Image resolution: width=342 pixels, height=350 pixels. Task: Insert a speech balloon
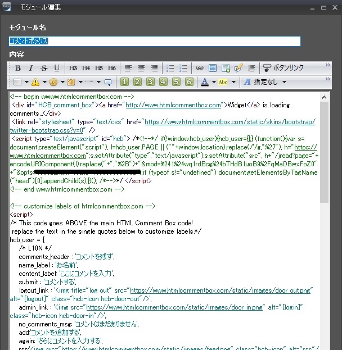tap(108, 82)
